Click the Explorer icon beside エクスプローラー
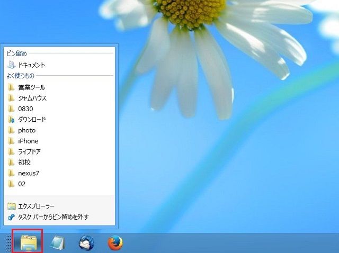The height and width of the screenshot is (253, 339). (12, 206)
